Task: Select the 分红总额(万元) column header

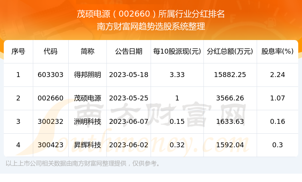Action: pyautogui.click(x=230, y=51)
